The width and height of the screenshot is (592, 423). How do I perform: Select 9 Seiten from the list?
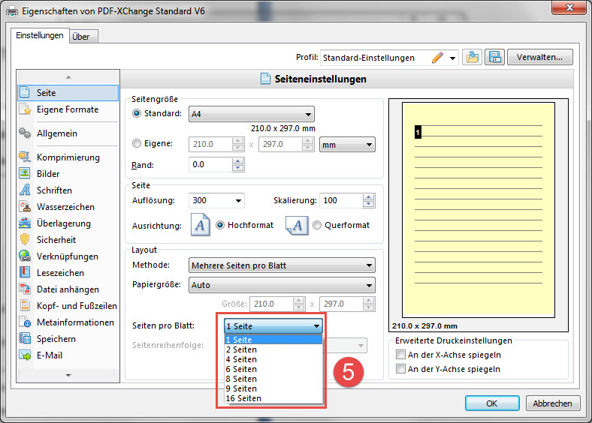tap(273, 388)
